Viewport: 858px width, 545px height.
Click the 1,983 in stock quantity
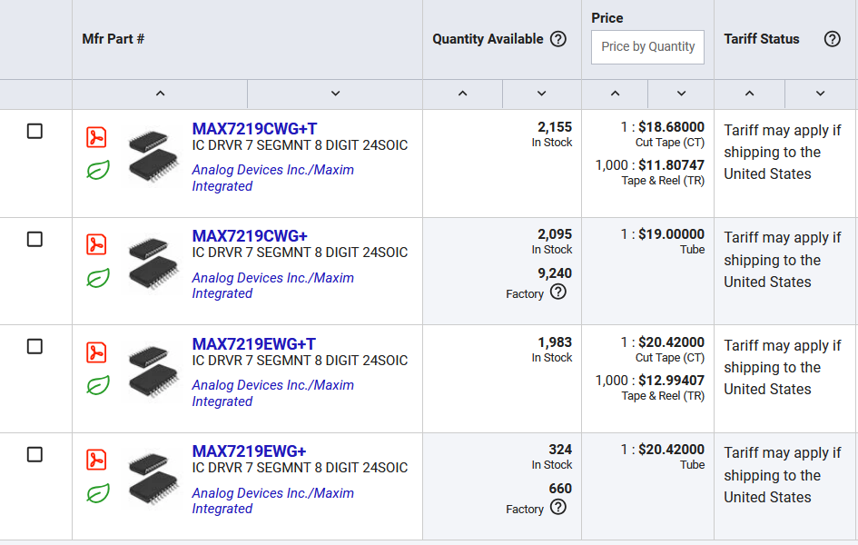555,342
